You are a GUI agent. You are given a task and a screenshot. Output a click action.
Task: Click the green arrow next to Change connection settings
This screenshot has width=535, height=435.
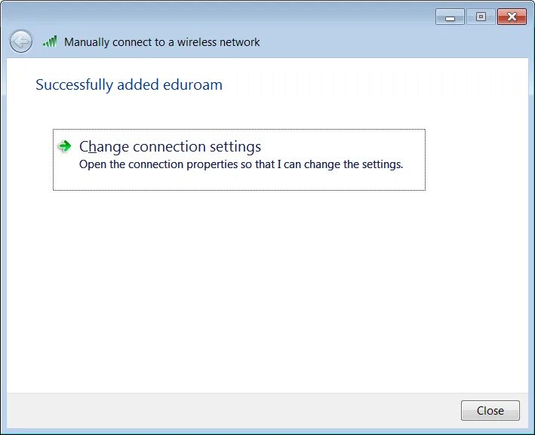click(64, 146)
